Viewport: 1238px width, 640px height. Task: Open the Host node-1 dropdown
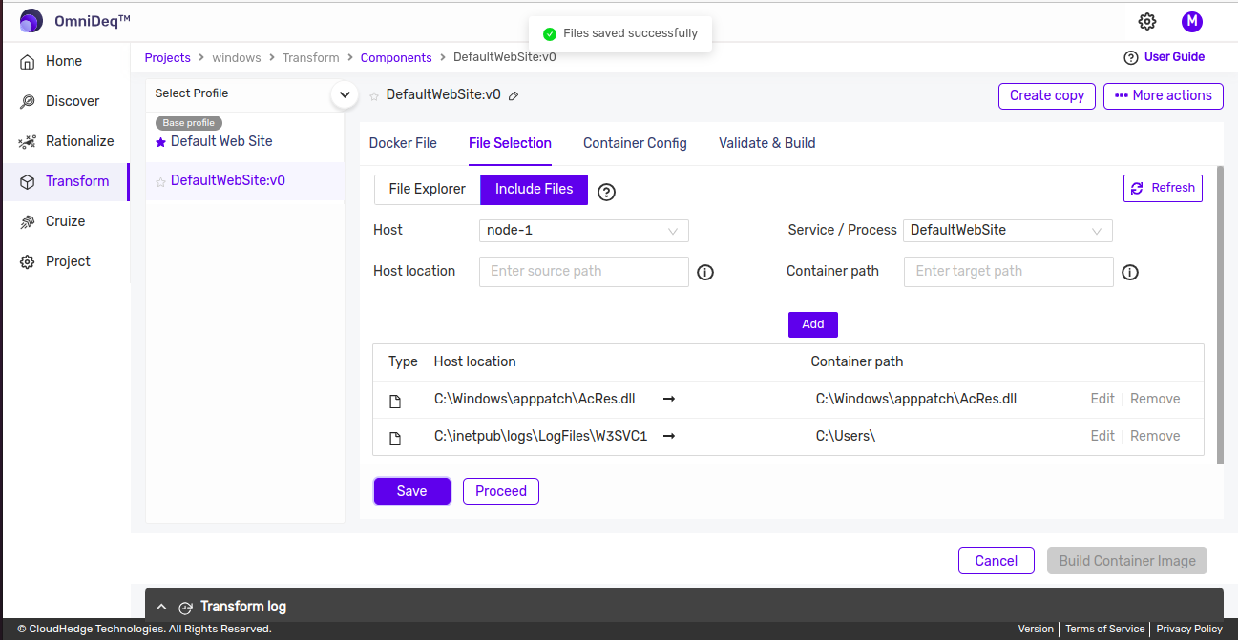pyautogui.click(x=583, y=231)
